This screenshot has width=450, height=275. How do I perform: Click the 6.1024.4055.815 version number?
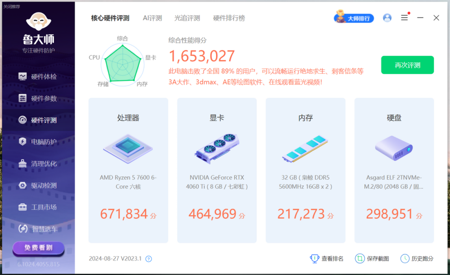coord(38,264)
